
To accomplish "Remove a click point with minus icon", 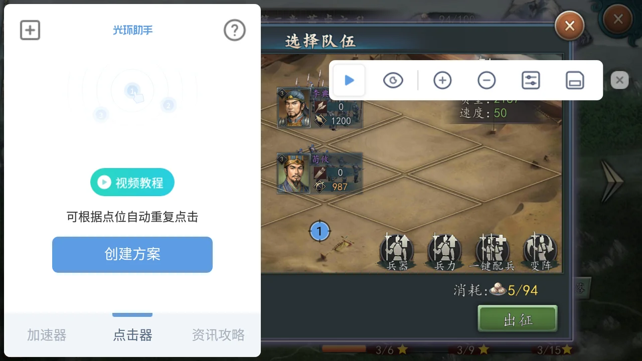I will [487, 80].
